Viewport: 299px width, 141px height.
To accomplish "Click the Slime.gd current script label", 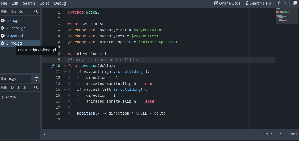I will click(x=16, y=79).
